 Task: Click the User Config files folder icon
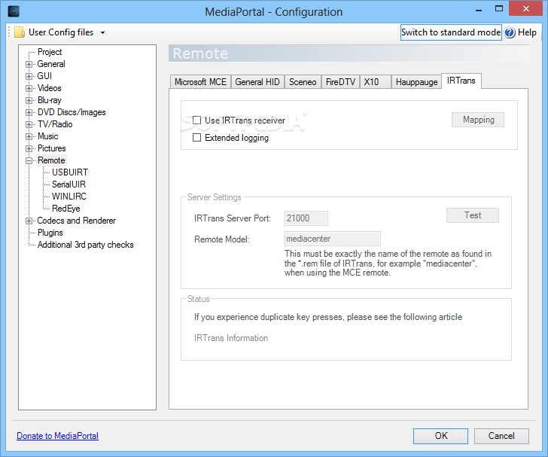pos(20,32)
